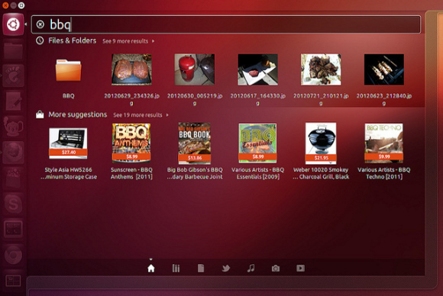Viewport: 443px width, 296px height.
Task: Open the workspace switcher in the launcher
Action: click(13, 281)
